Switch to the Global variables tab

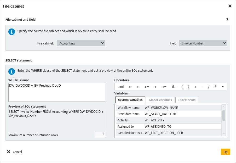tap(160, 100)
